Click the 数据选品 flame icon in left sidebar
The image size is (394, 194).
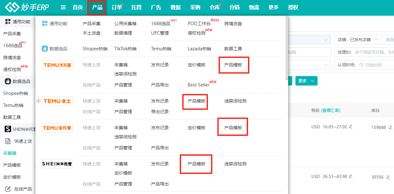(8, 81)
